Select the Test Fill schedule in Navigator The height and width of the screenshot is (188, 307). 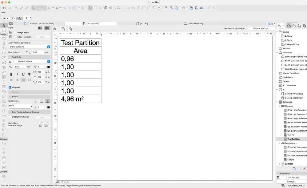pyautogui.click(x=291, y=135)
